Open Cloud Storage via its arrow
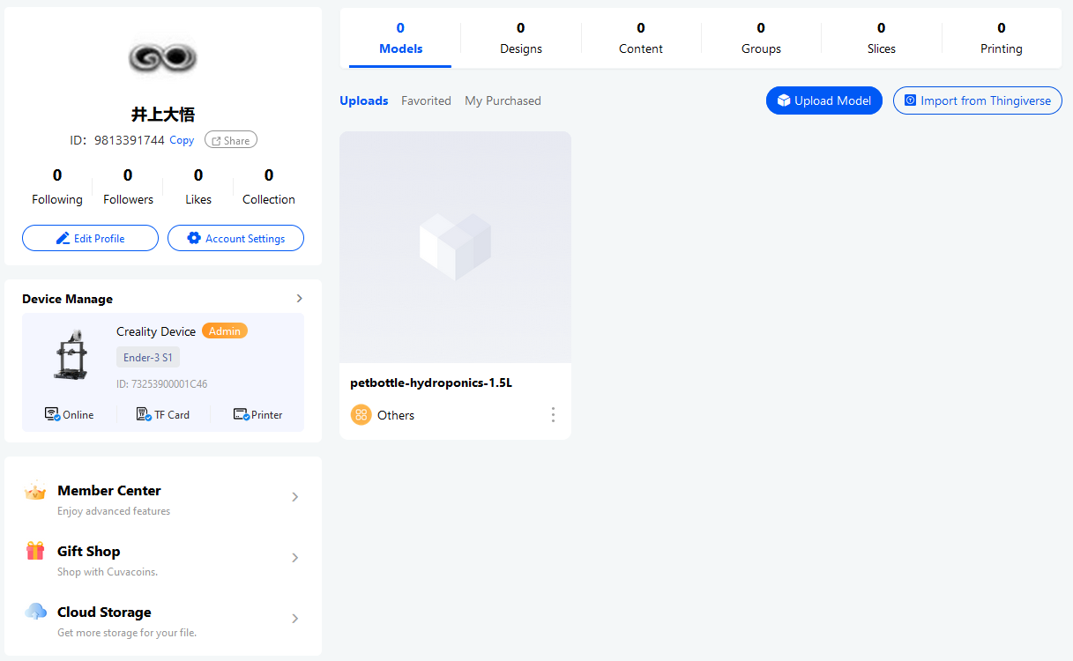Viewport: 1073px width, 661px height. pyautogui.click(x=295, y=619)
